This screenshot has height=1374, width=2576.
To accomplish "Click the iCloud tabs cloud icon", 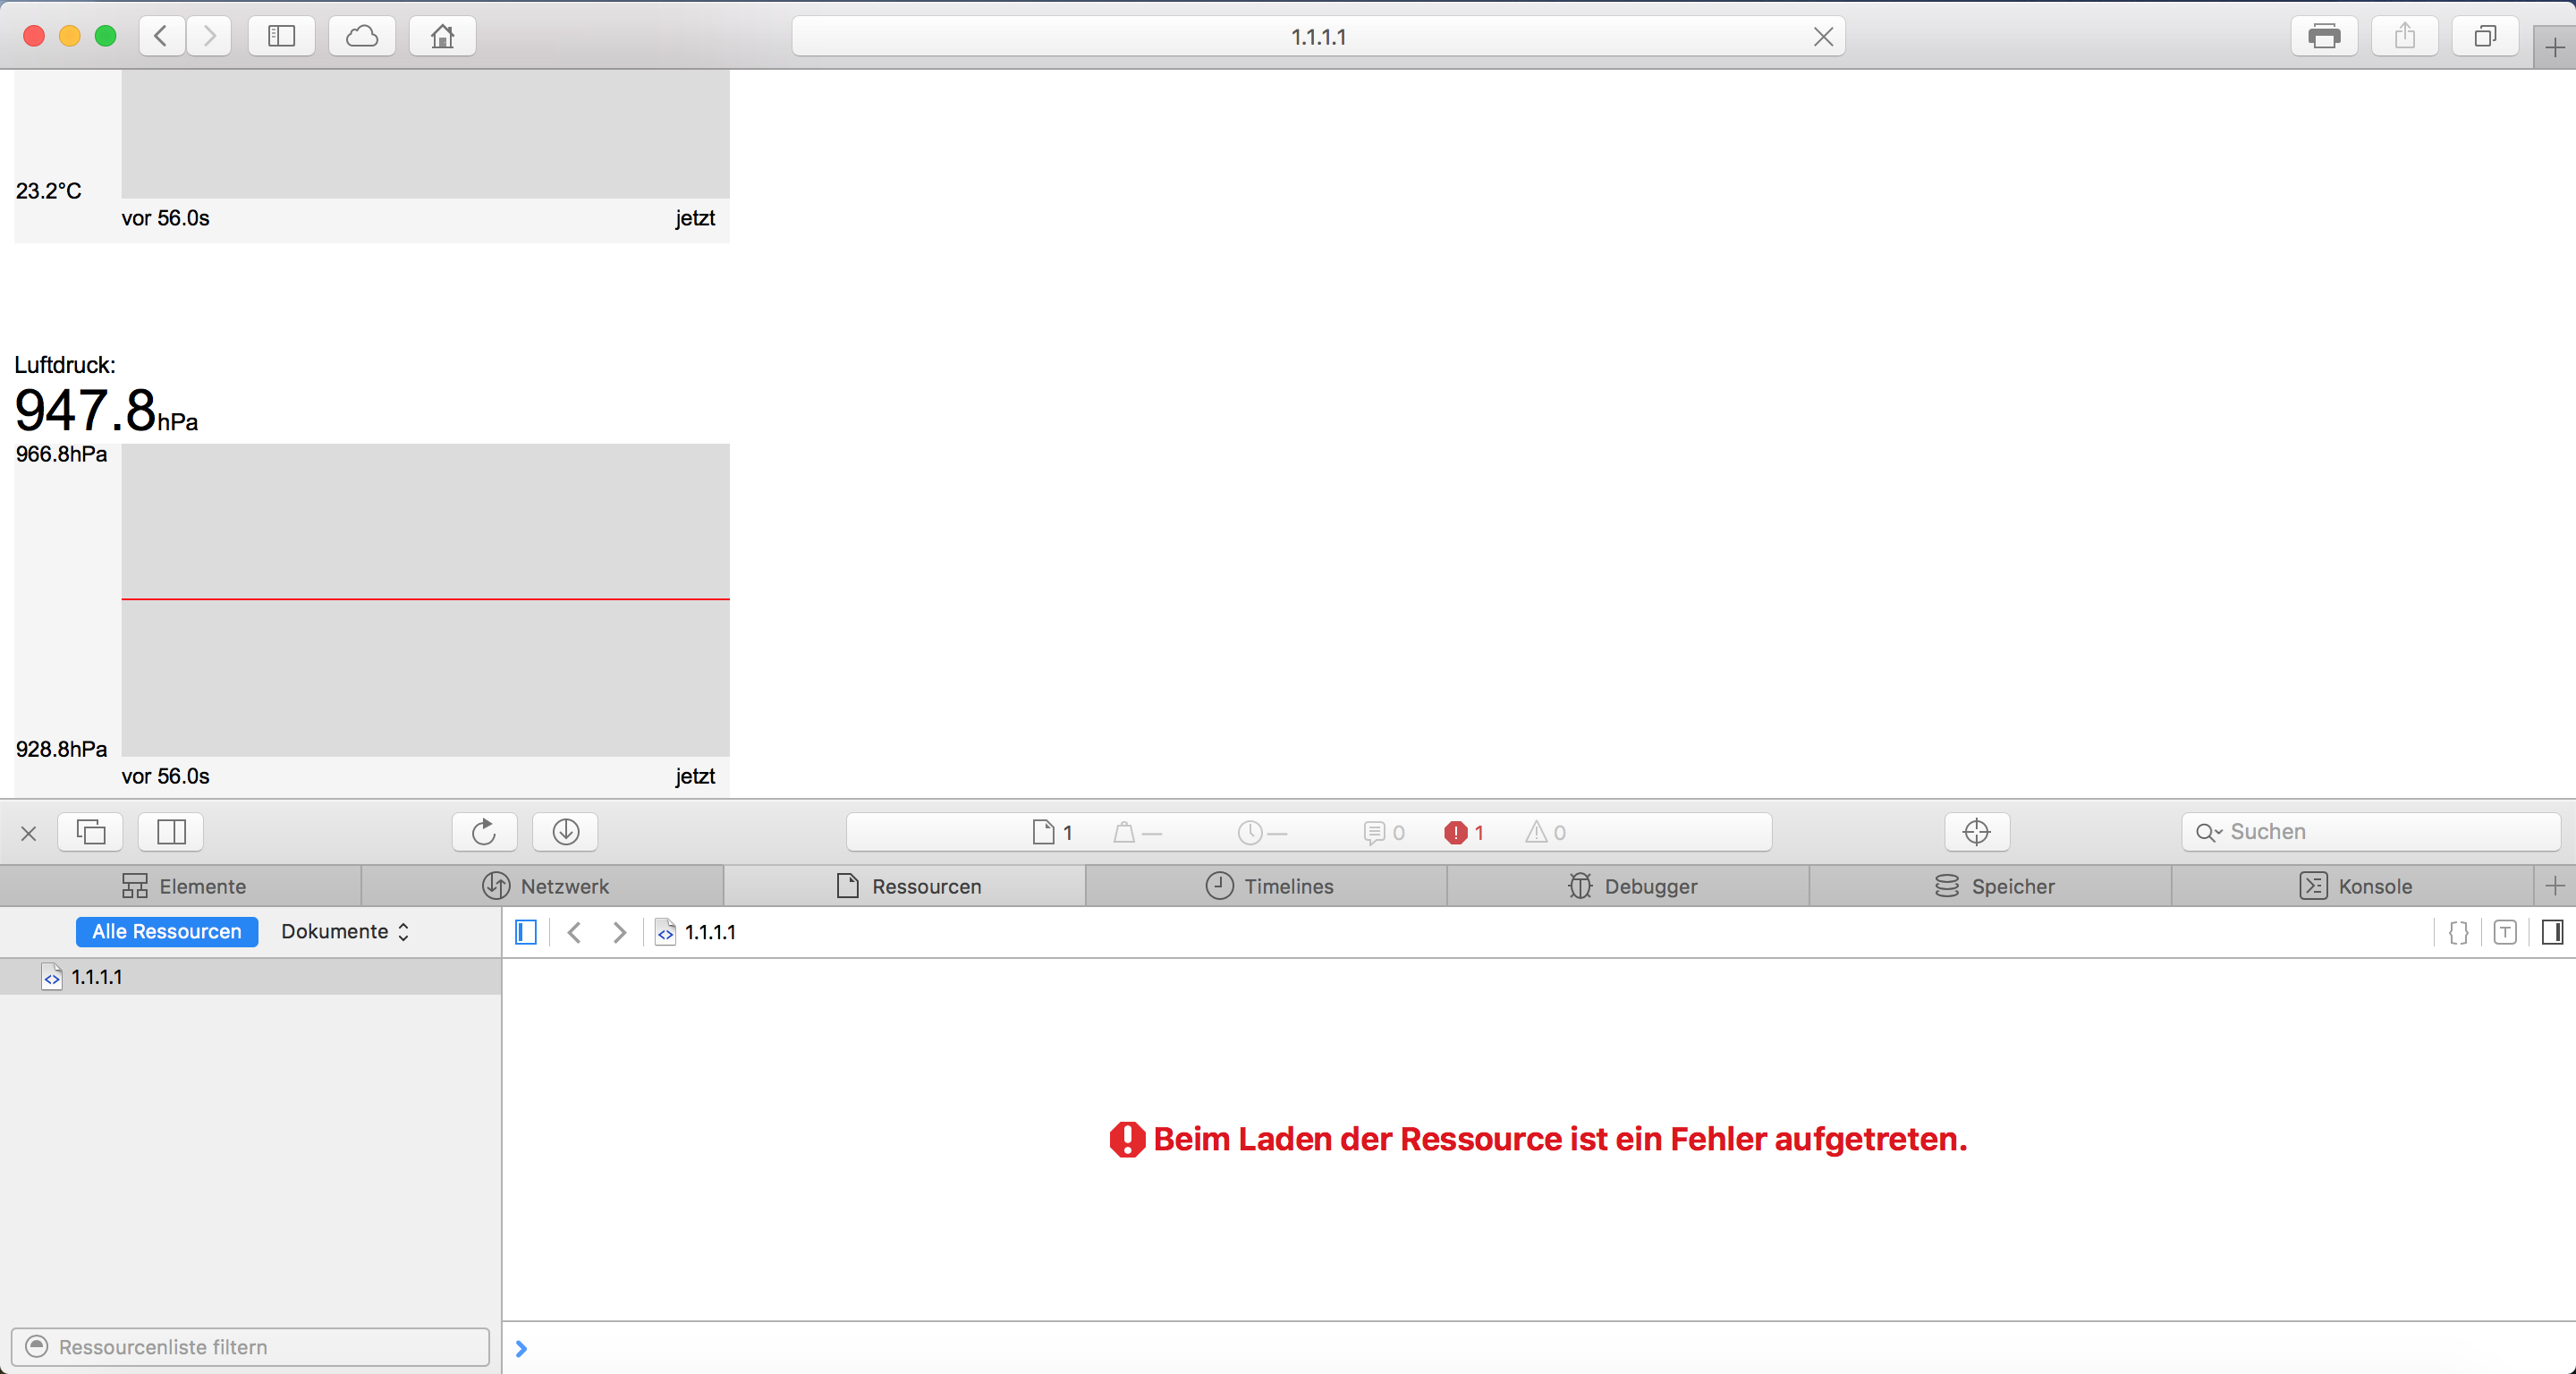I will coord(361,37).
